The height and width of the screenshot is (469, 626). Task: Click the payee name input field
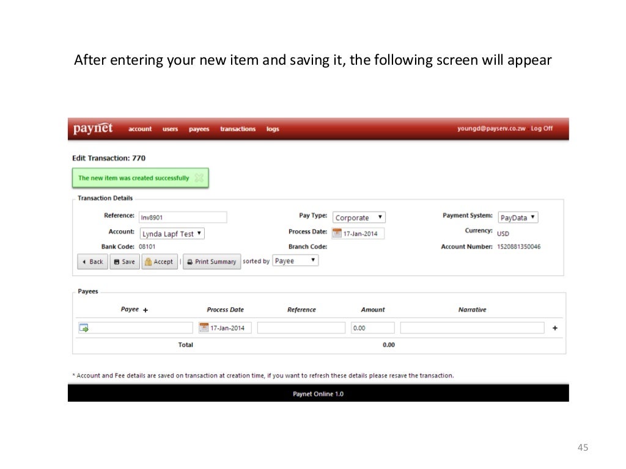pyautogui.click(x=135, y=328)
